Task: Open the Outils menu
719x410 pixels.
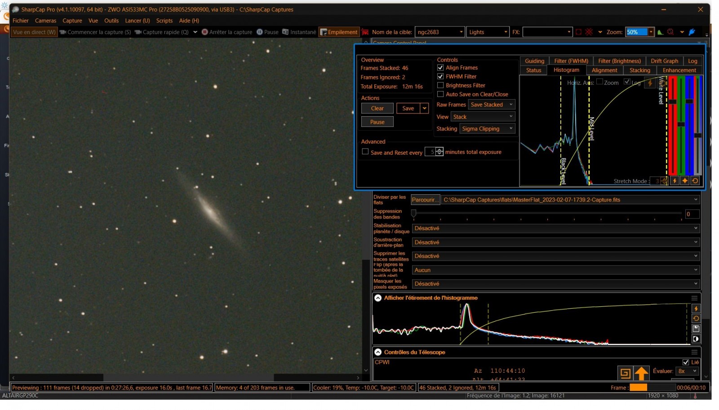Action: pos(111,21)
